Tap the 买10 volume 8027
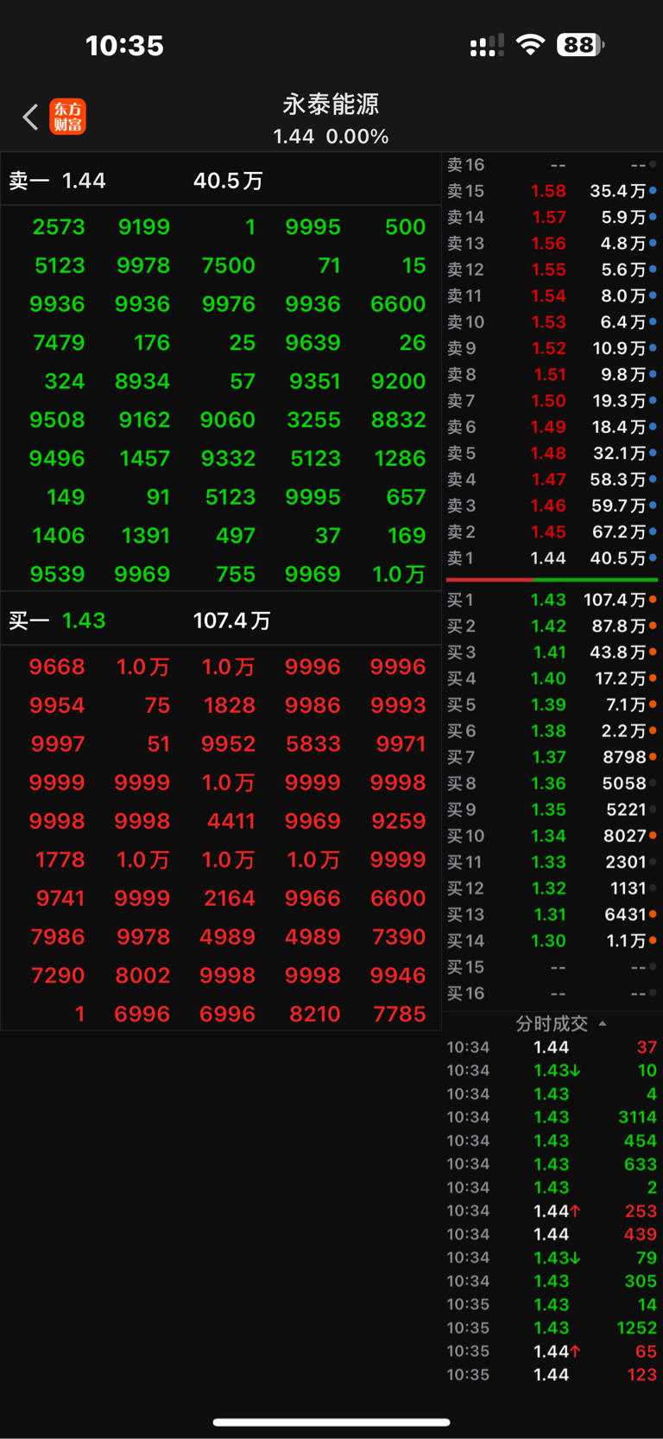This screenshot has width=663, height=1439. click(624, 836)
